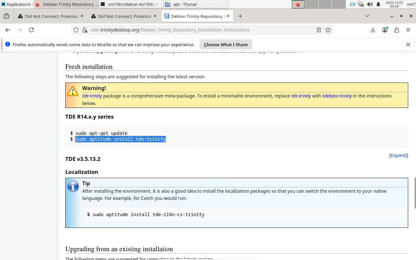The width and height of the screenshot is (416, 260).
Task: Reload the current page
Action: [31, 30]
